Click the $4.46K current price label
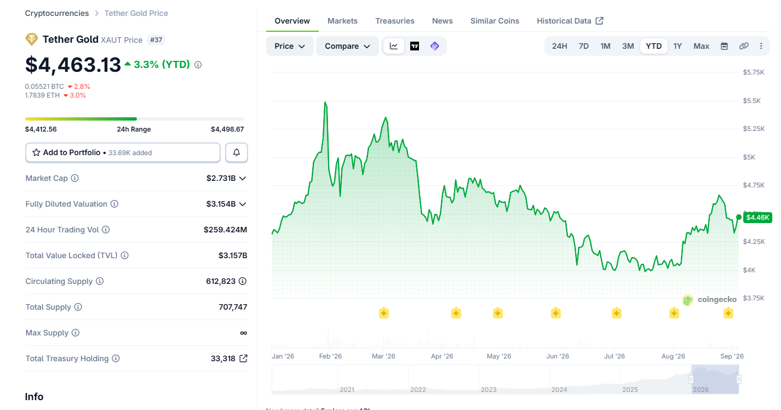 758,218
